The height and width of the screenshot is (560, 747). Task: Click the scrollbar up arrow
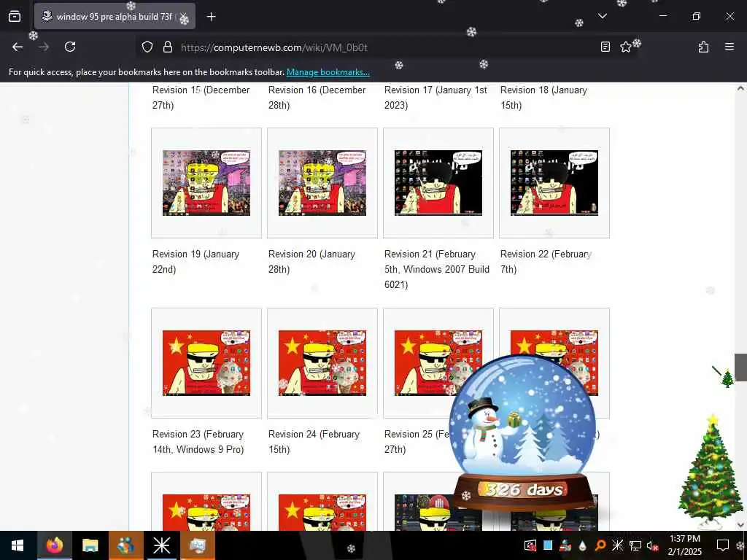coord(740,88)
